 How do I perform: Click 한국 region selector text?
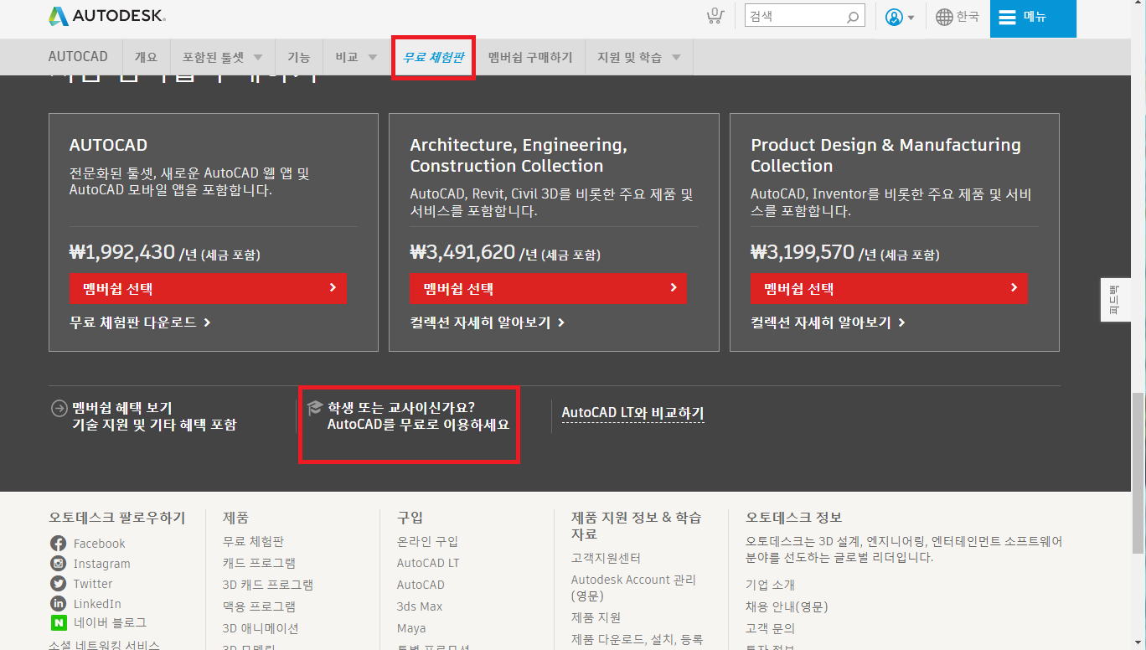click(968, 17)
